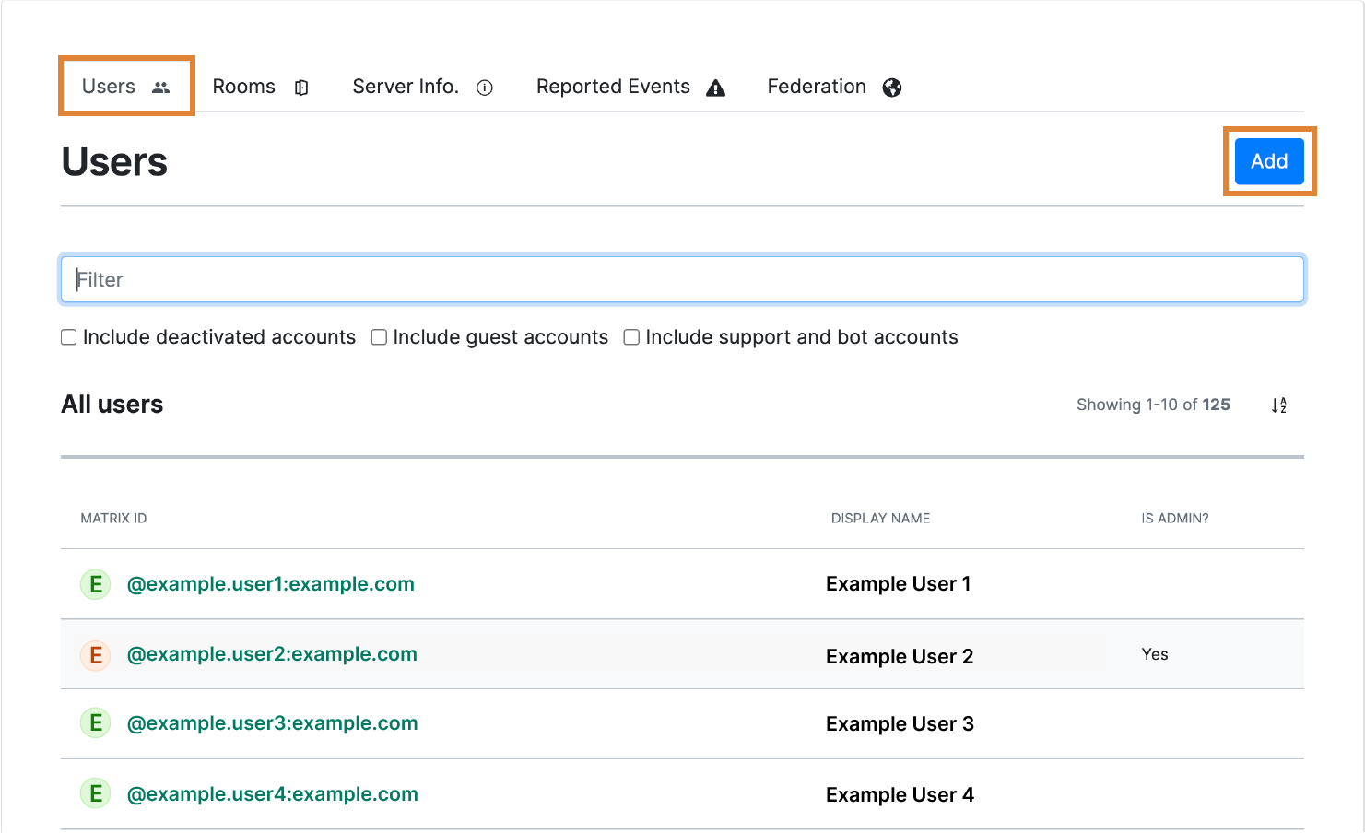Switch to the Rooms tab

[x=244, y=87]
